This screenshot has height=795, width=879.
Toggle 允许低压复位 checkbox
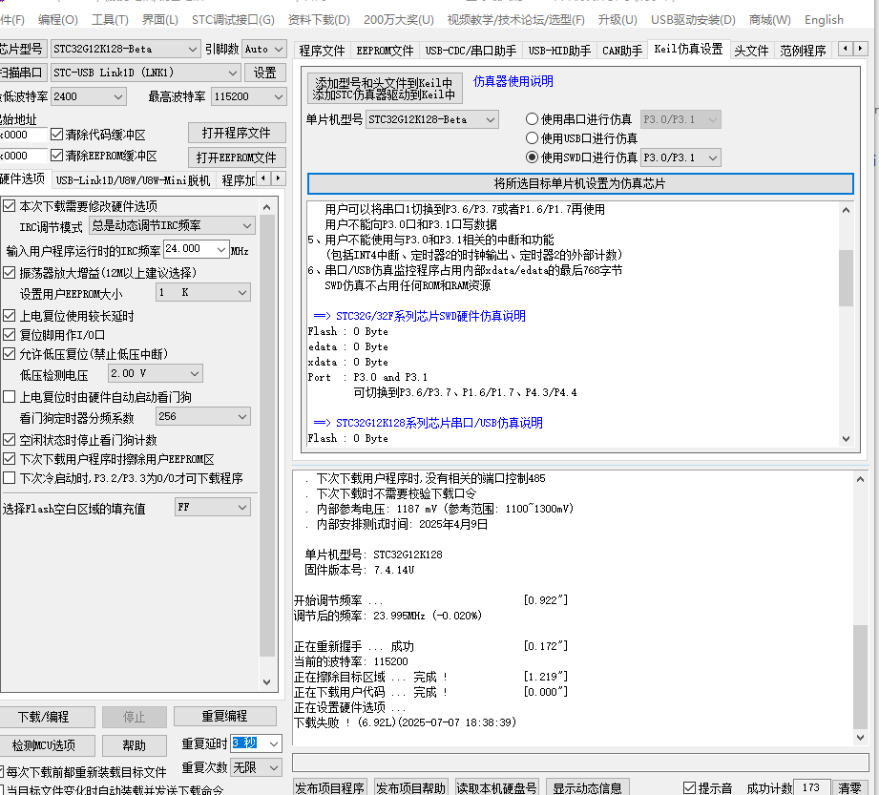(9, 354)
